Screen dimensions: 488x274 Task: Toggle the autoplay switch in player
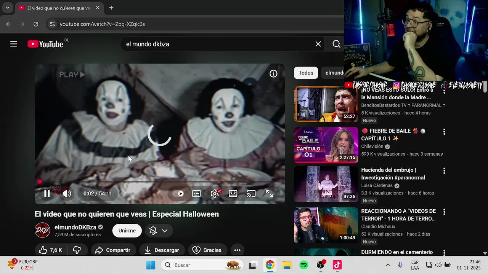pyautogui.click(x=178, y=194)
